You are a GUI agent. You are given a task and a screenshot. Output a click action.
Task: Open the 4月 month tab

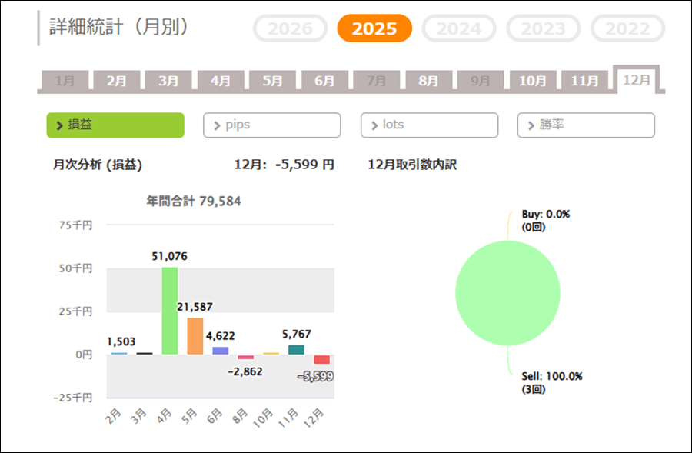(221, 81)
